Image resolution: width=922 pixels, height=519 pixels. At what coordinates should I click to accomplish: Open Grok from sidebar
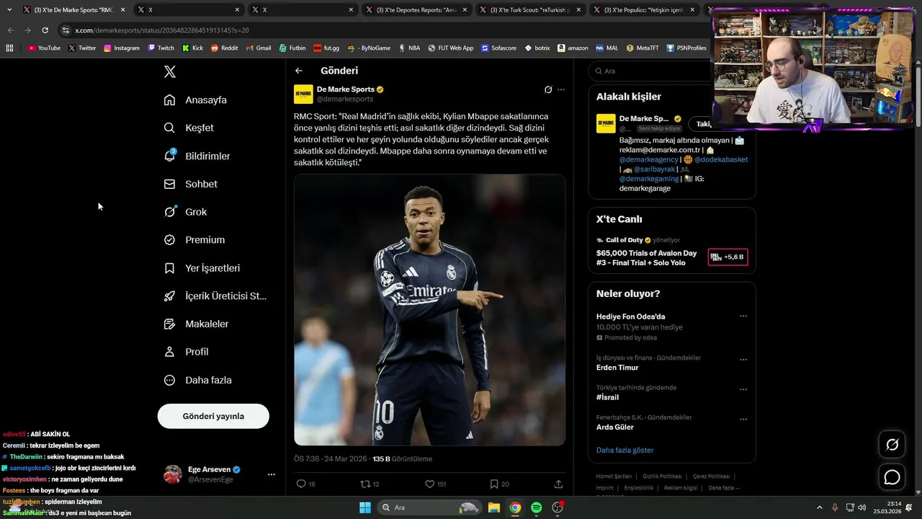click(x=185, y=212)
